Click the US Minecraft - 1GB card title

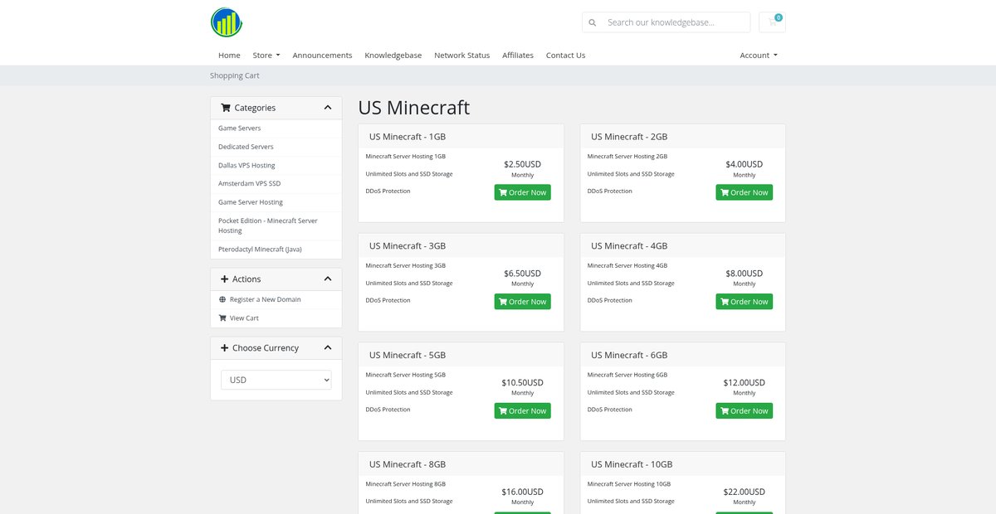tap(408, 137)
